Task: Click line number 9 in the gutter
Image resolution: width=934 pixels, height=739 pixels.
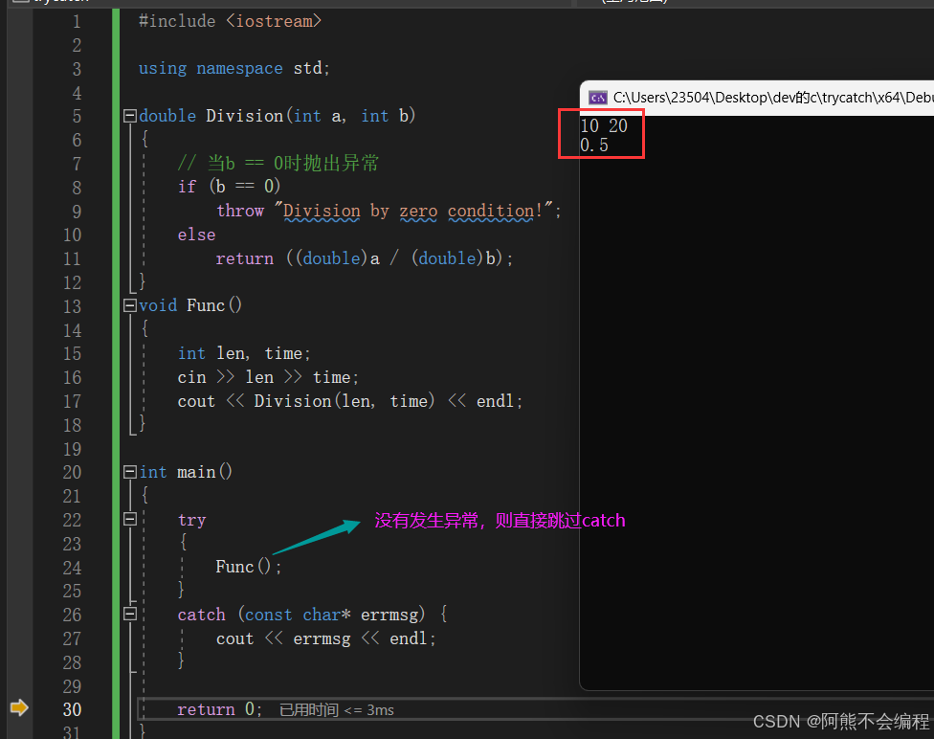Action: [77, 212]
